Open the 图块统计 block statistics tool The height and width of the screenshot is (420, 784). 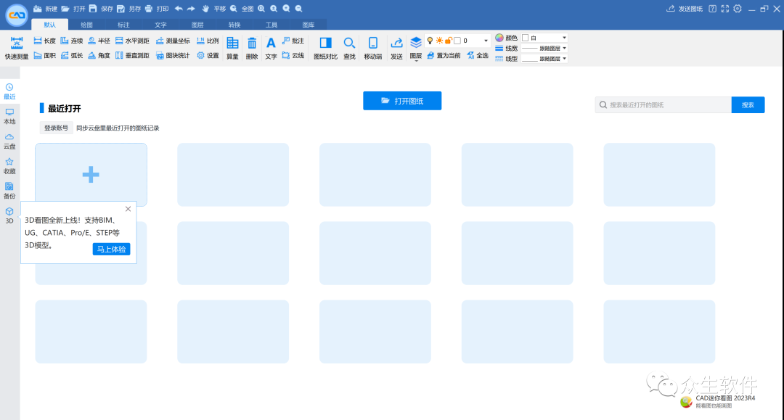pos(173,55)
